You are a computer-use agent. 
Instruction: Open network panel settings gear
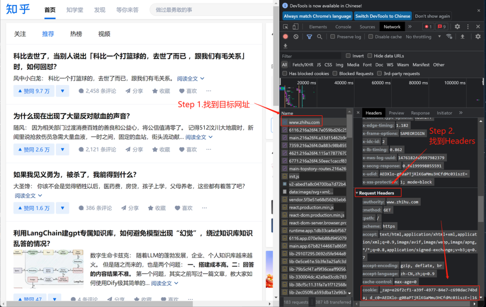click(478, 36)
